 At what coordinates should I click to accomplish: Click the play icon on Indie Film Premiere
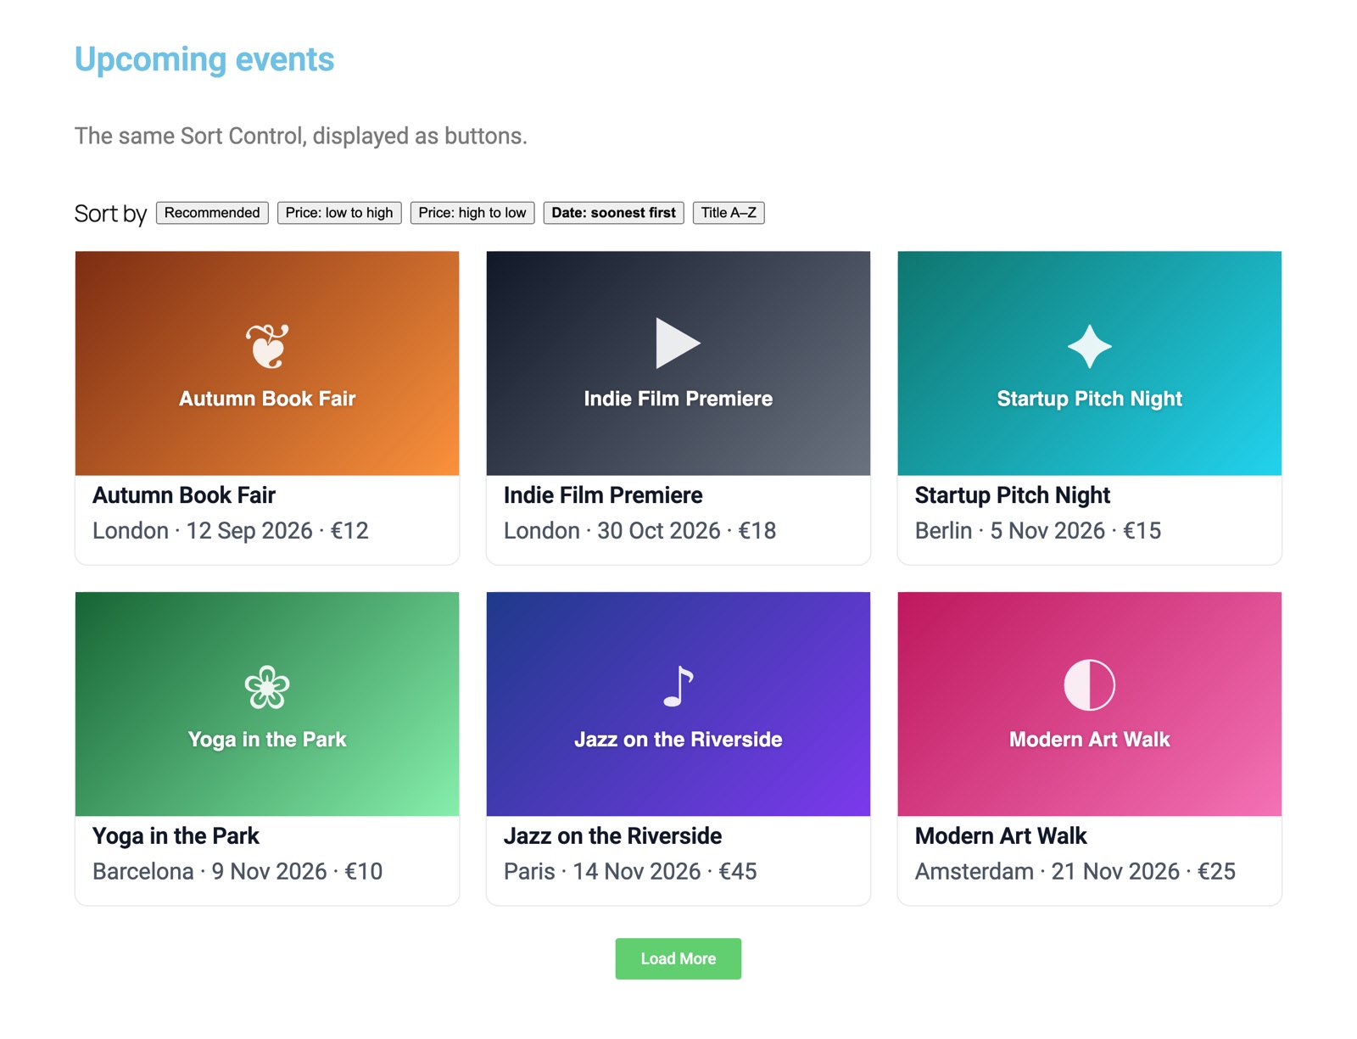point(678,344)
